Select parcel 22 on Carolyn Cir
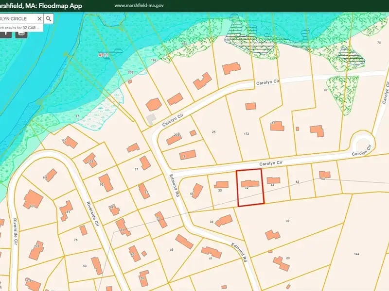This screenshot has height=291, width=389. click(220, 192)
